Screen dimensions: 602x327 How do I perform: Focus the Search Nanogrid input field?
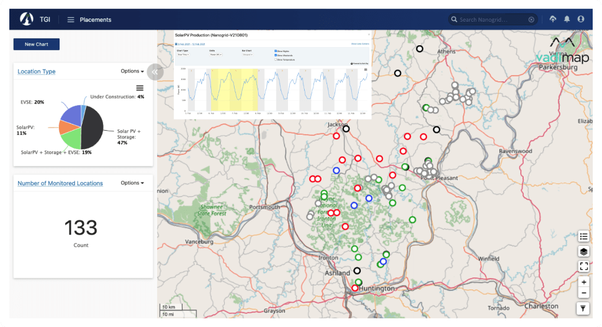pyautogui.click(x=493, y=20)
